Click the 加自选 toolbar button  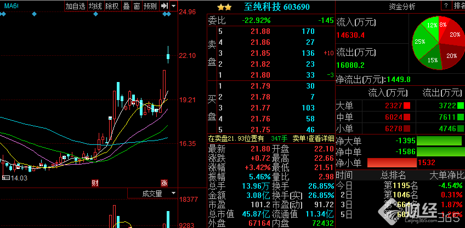[75, 5]
